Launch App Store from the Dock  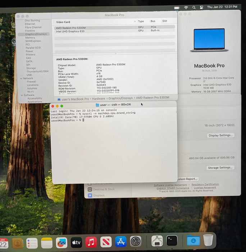pos(121,242)
